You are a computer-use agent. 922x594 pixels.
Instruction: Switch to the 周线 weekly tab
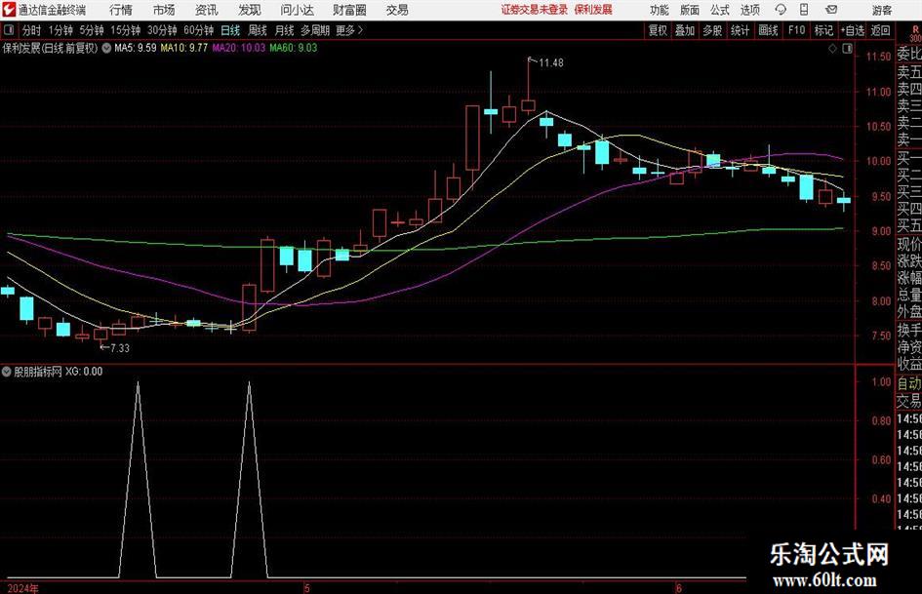pos(257,30)
